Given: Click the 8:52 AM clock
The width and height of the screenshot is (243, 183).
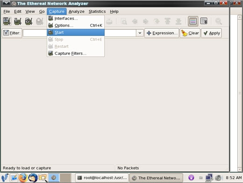Looking at the screenshot, I should pos(234,177).
